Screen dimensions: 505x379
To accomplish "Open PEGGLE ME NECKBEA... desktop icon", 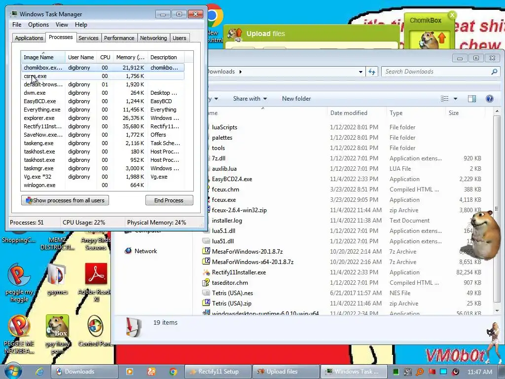I will (x=19, y=334).
